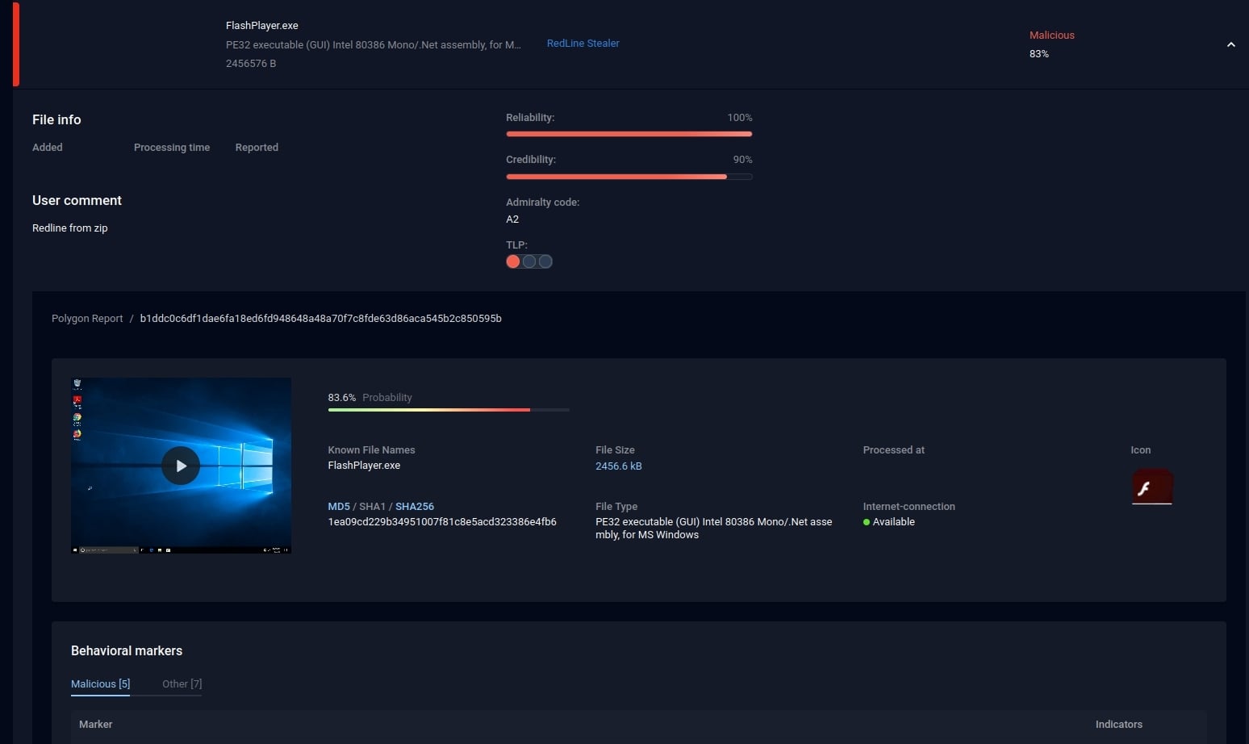Click the green Internet-connection indicator

867,521
